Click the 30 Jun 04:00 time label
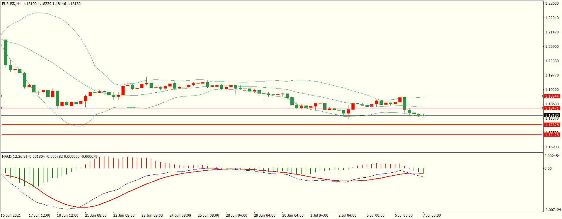The width and height of the screenshot is (562, 219). (293, 215)
